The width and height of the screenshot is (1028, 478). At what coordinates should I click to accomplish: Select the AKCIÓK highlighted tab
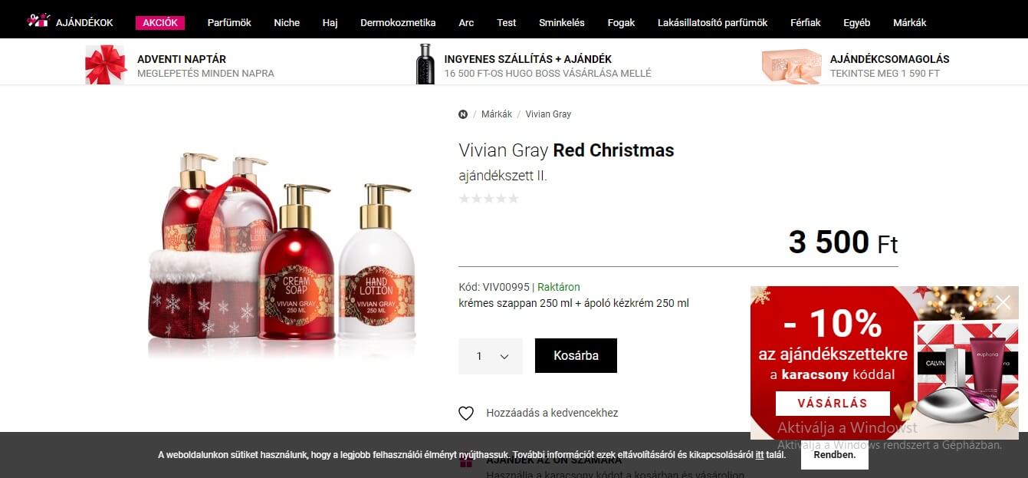coord(160,22)
